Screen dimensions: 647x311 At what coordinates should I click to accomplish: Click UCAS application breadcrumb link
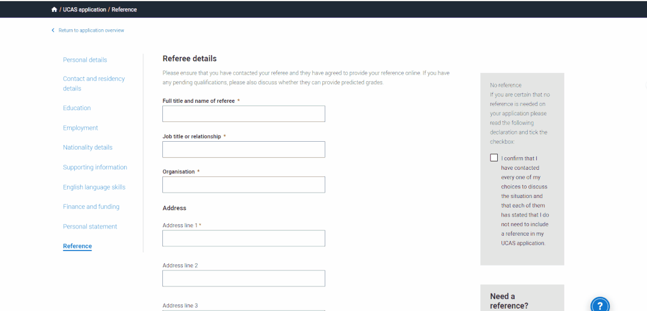[x=84, y=10]
